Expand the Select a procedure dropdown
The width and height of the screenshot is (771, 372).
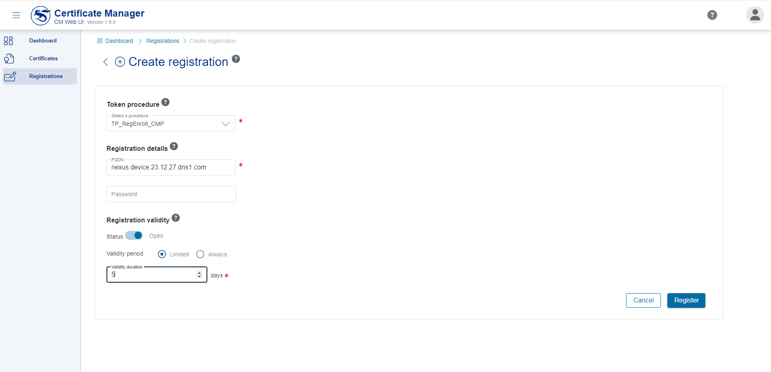pyautogui.click(x=225, y=124)
